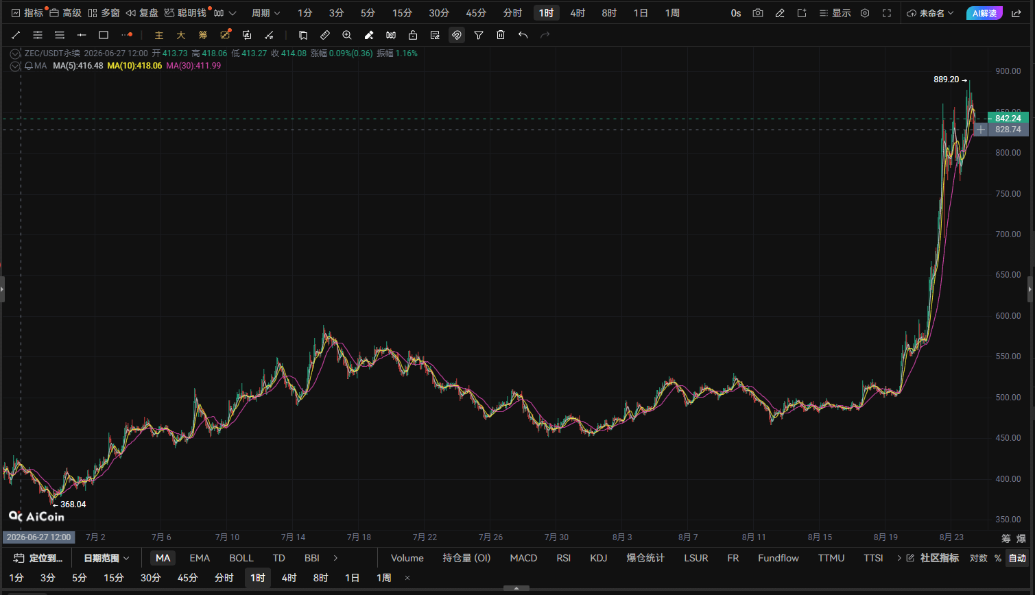Image resolution: width=1035 pixels, height=595 pixels.
Task: Activate the zoom-in magnifier tool
Action: click(347, 35)
